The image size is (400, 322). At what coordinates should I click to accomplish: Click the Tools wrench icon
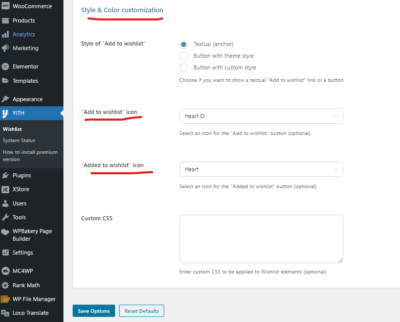tap(5, 217)
